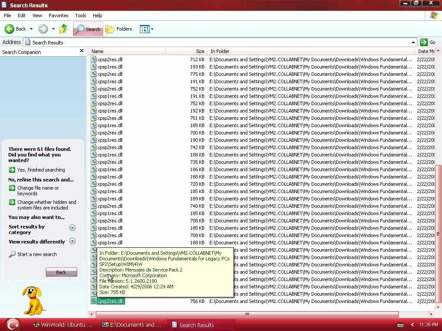The width and height of the screenshot is (442, 331).
Task: Click file icon of the 186 KB row
Action: 94,169
